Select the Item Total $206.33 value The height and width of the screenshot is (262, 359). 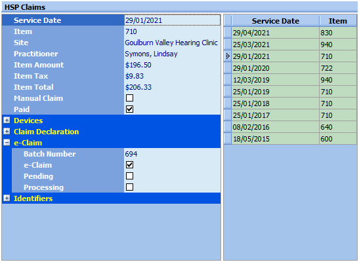(x=172, y=87)
